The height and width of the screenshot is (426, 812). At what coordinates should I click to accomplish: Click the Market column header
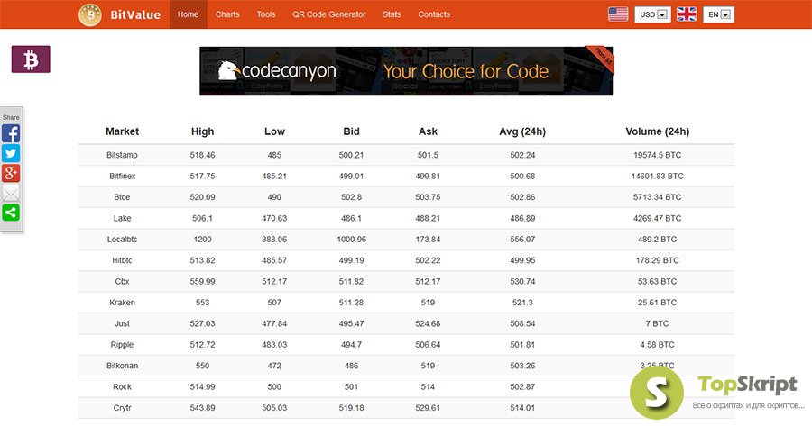122,131
